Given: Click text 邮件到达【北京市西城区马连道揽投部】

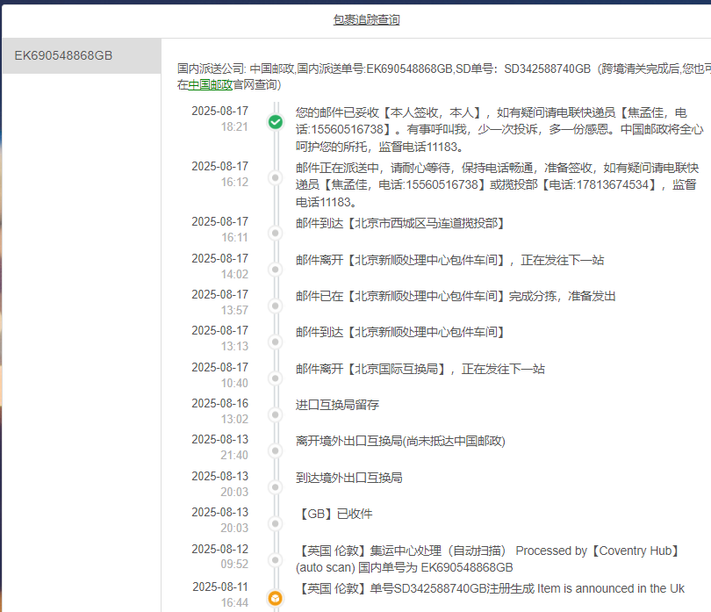Looking at the screenshot, I should [400, 223].
